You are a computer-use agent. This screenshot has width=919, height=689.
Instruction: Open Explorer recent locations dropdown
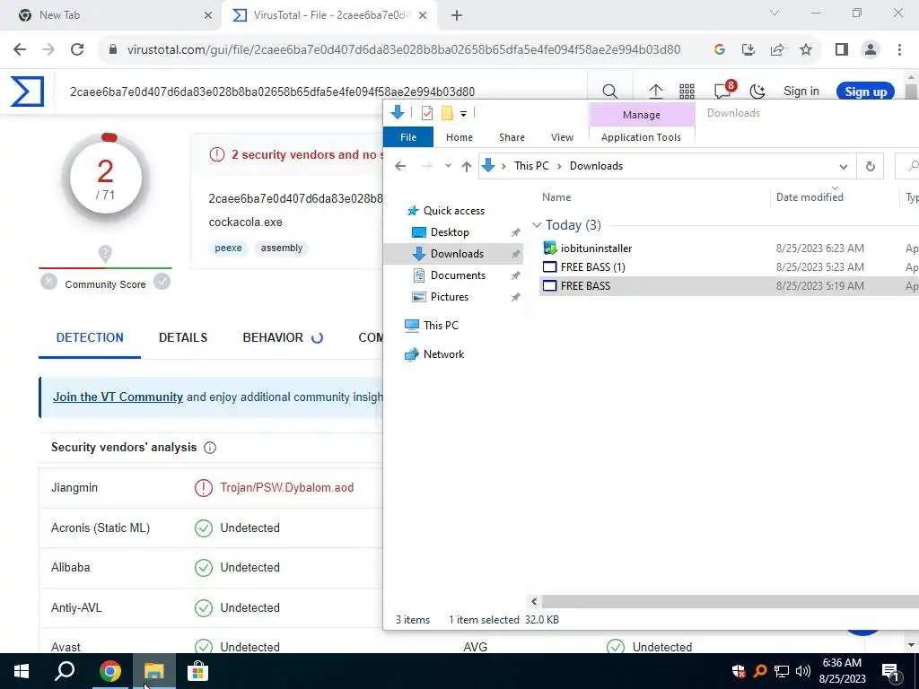click(448, 166)
